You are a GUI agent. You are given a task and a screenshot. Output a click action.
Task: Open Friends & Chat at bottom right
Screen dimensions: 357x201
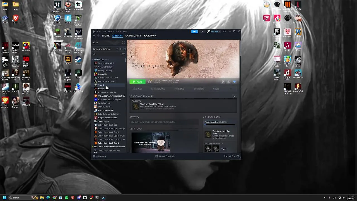coord(231,156)
